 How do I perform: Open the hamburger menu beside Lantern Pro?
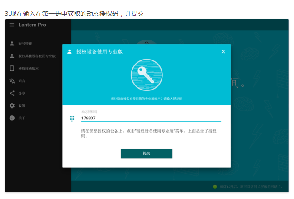(x=12, y=25)
